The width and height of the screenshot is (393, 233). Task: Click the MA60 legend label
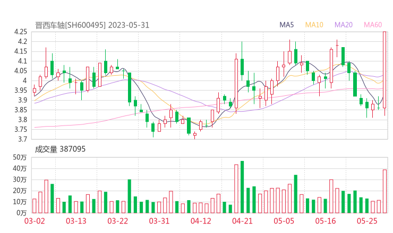pyautogui.click(x=373, y=25)
